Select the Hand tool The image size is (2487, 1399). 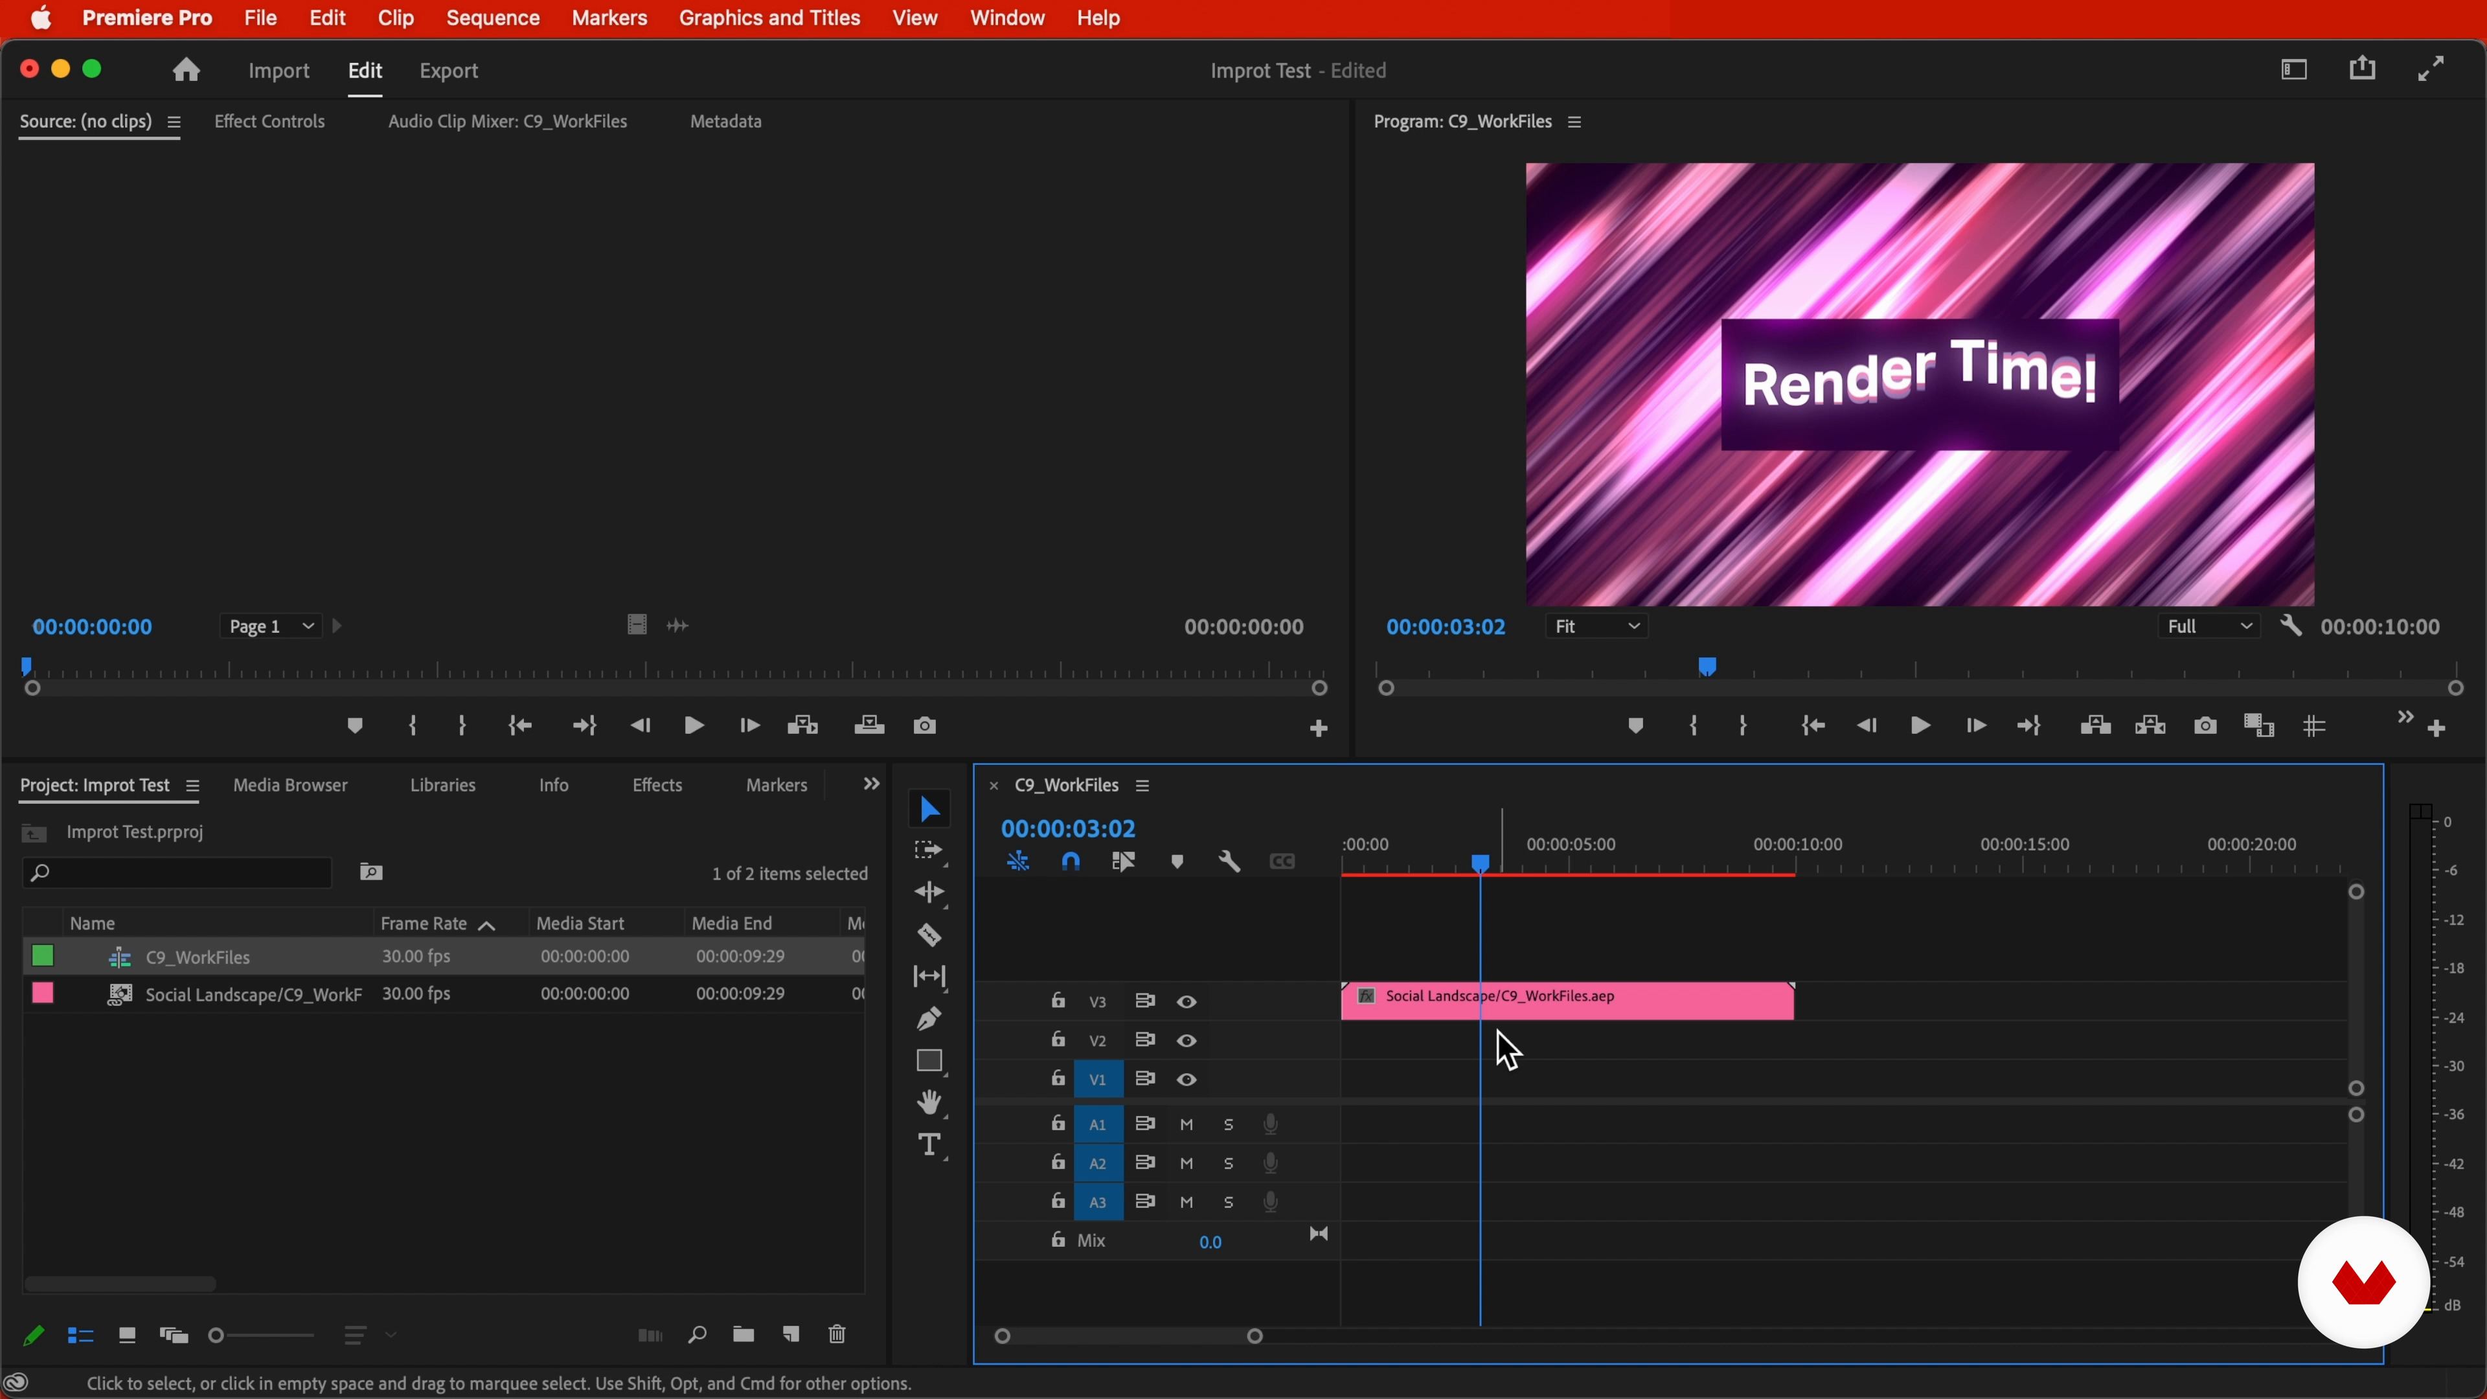930,1102
